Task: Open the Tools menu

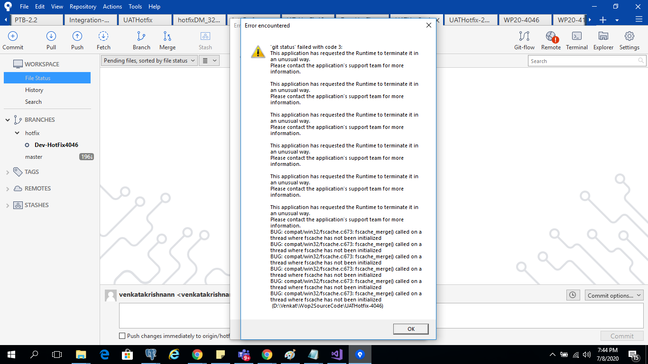Action: click(x=135, y=7)
